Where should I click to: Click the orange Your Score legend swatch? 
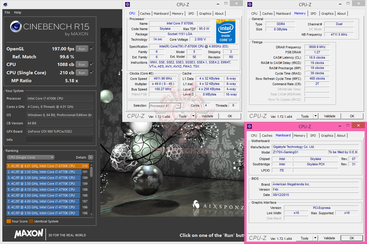9,221
